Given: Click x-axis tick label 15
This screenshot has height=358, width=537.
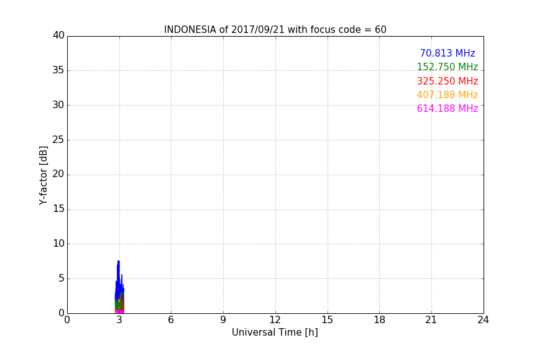Looking at the screenshot, I should (x=327, y=320).
